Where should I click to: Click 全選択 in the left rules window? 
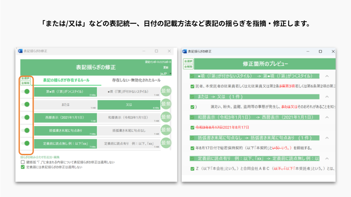click(x=25, y=78)
